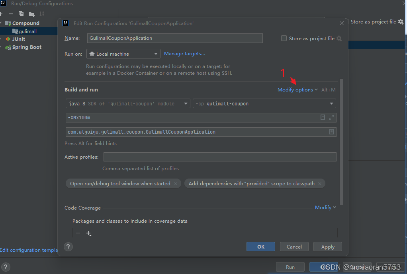Open the Modify options menu
The height and width of the screenshot is (274, 407).
click(297, 90)
